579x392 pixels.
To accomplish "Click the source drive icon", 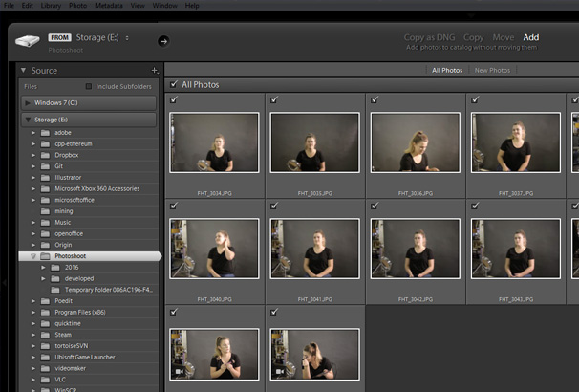I will 28,40.
